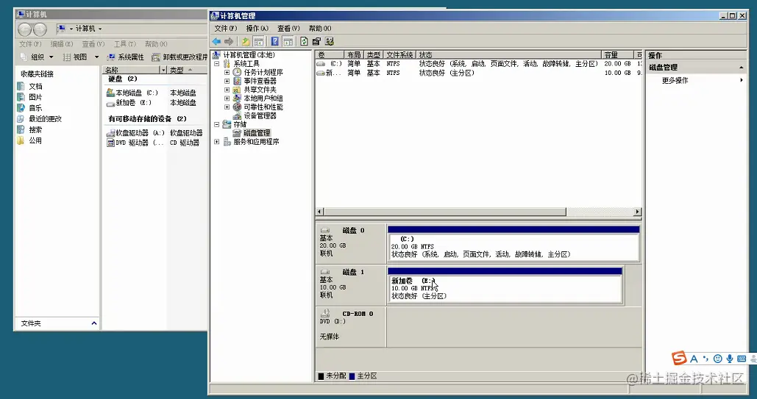Viewport: 757px width, 399px height.
Task: Select the 新... volume row in list
Action: coord(479,73)
